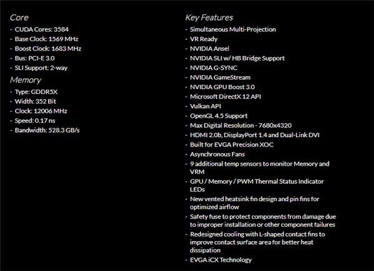Click the Boost Clock: 1683 MHz entry
The width and height of the screenshot is (374, 271).
pyautogui.click(x=49, y=48)
